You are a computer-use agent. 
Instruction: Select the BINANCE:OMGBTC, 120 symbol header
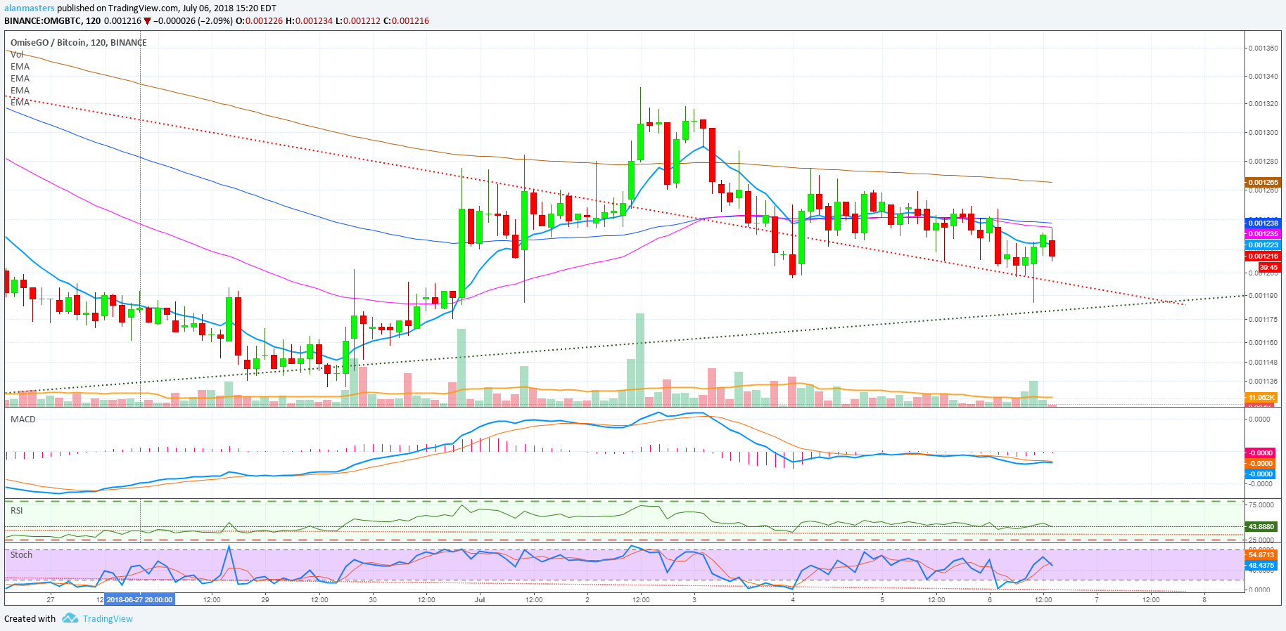tap(52, 21)
